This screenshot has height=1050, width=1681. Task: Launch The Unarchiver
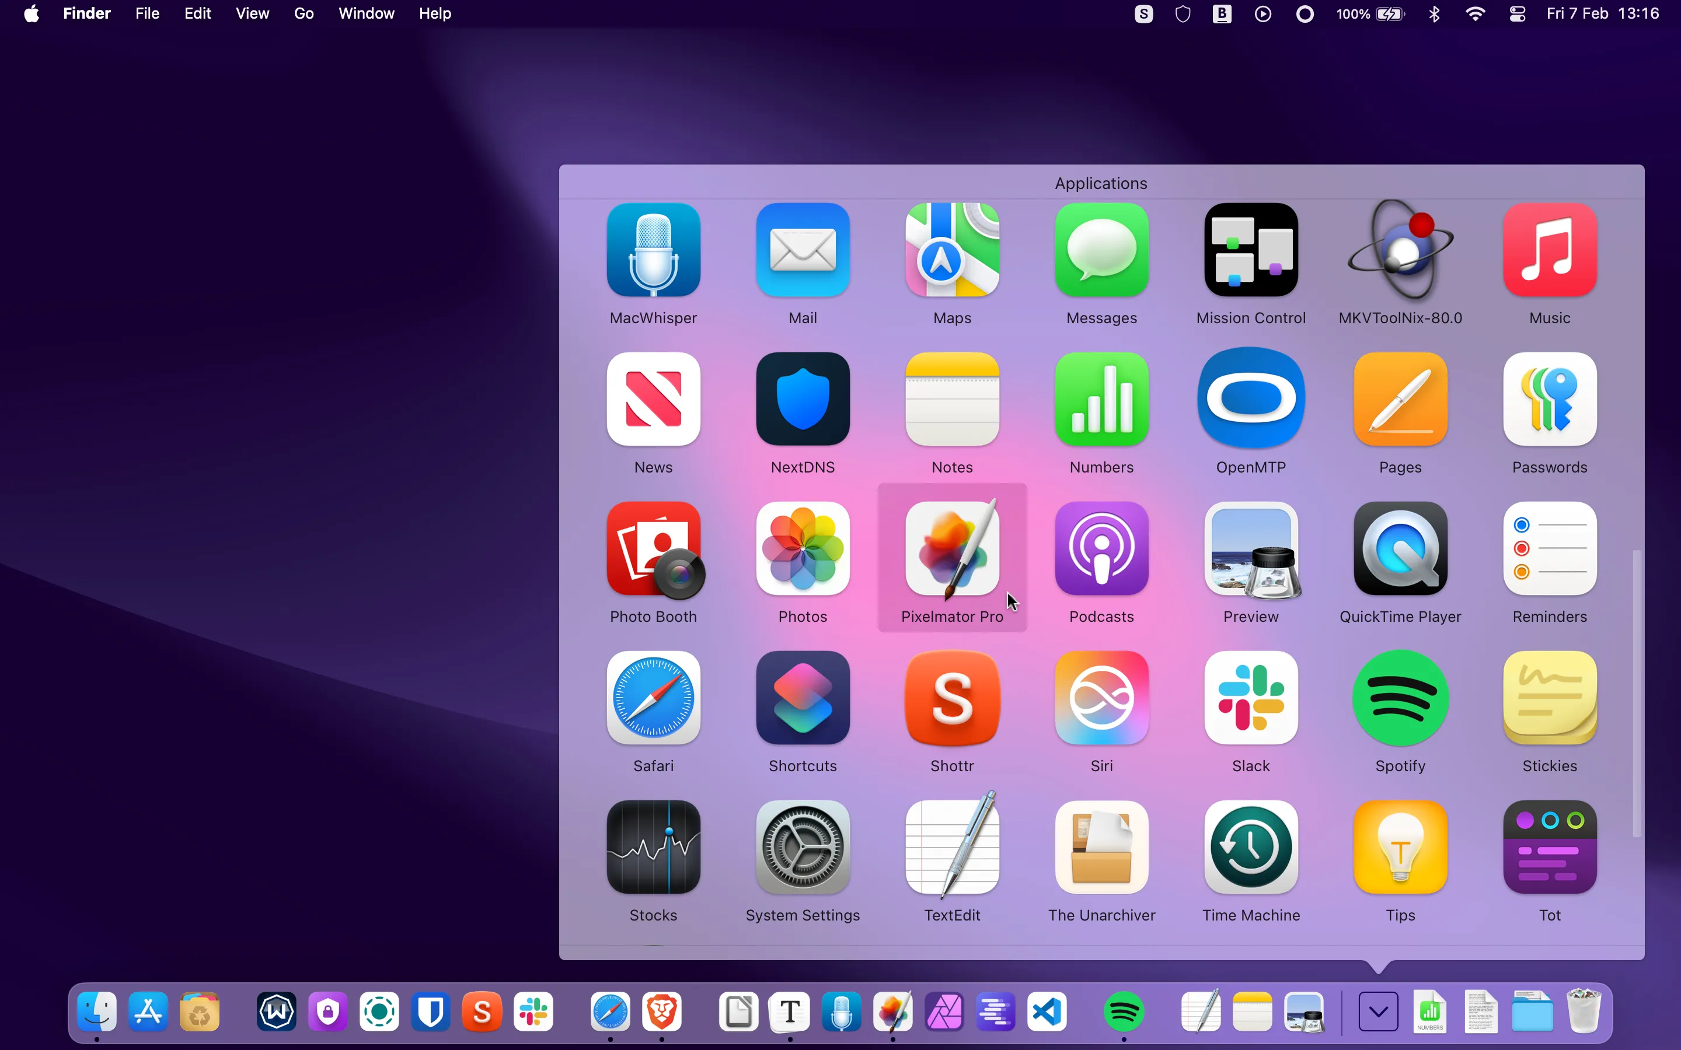(1100, 847)
